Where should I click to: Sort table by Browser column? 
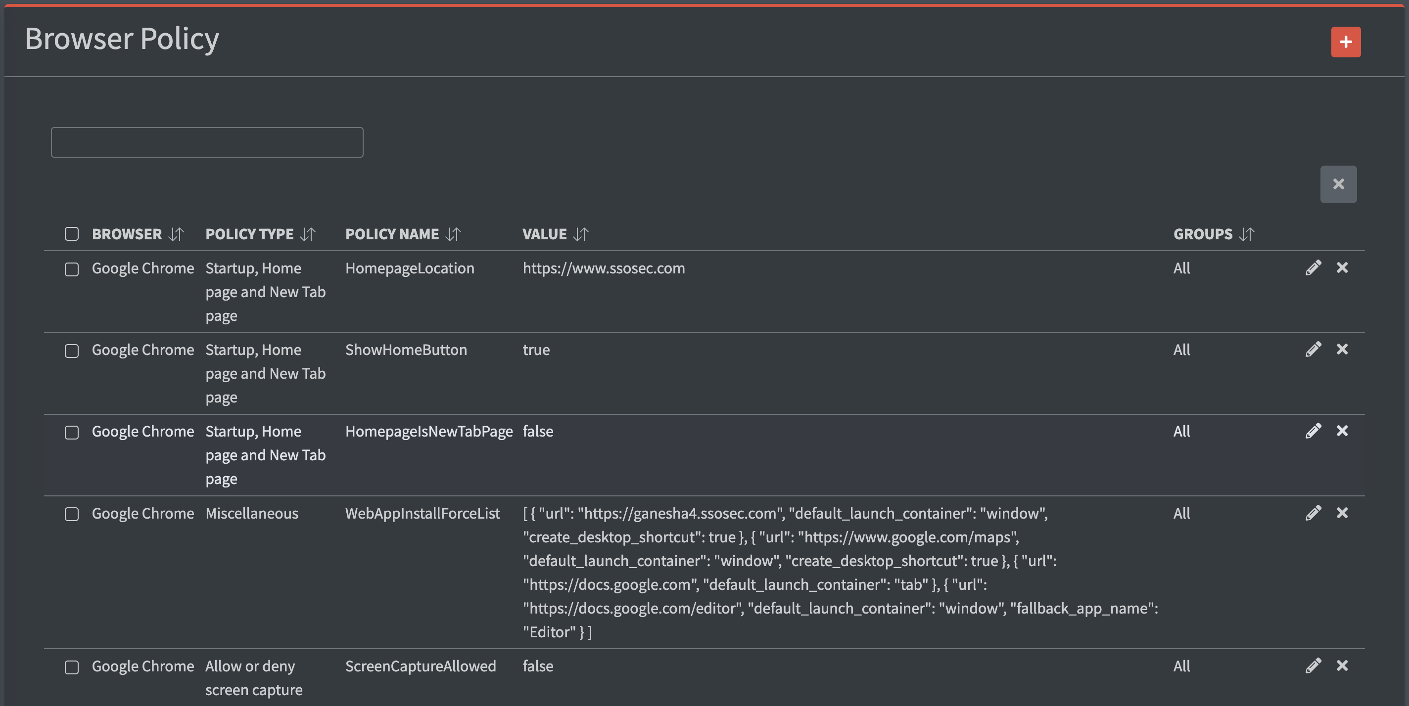(x=176, y=234)
